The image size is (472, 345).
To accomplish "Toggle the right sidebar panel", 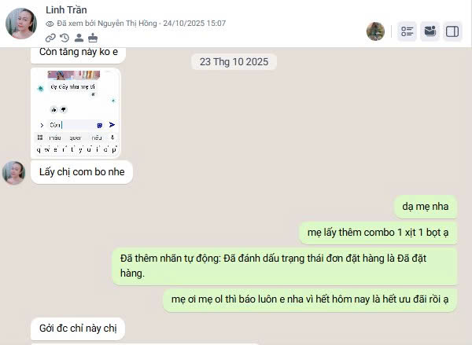I will pos(452,31).
